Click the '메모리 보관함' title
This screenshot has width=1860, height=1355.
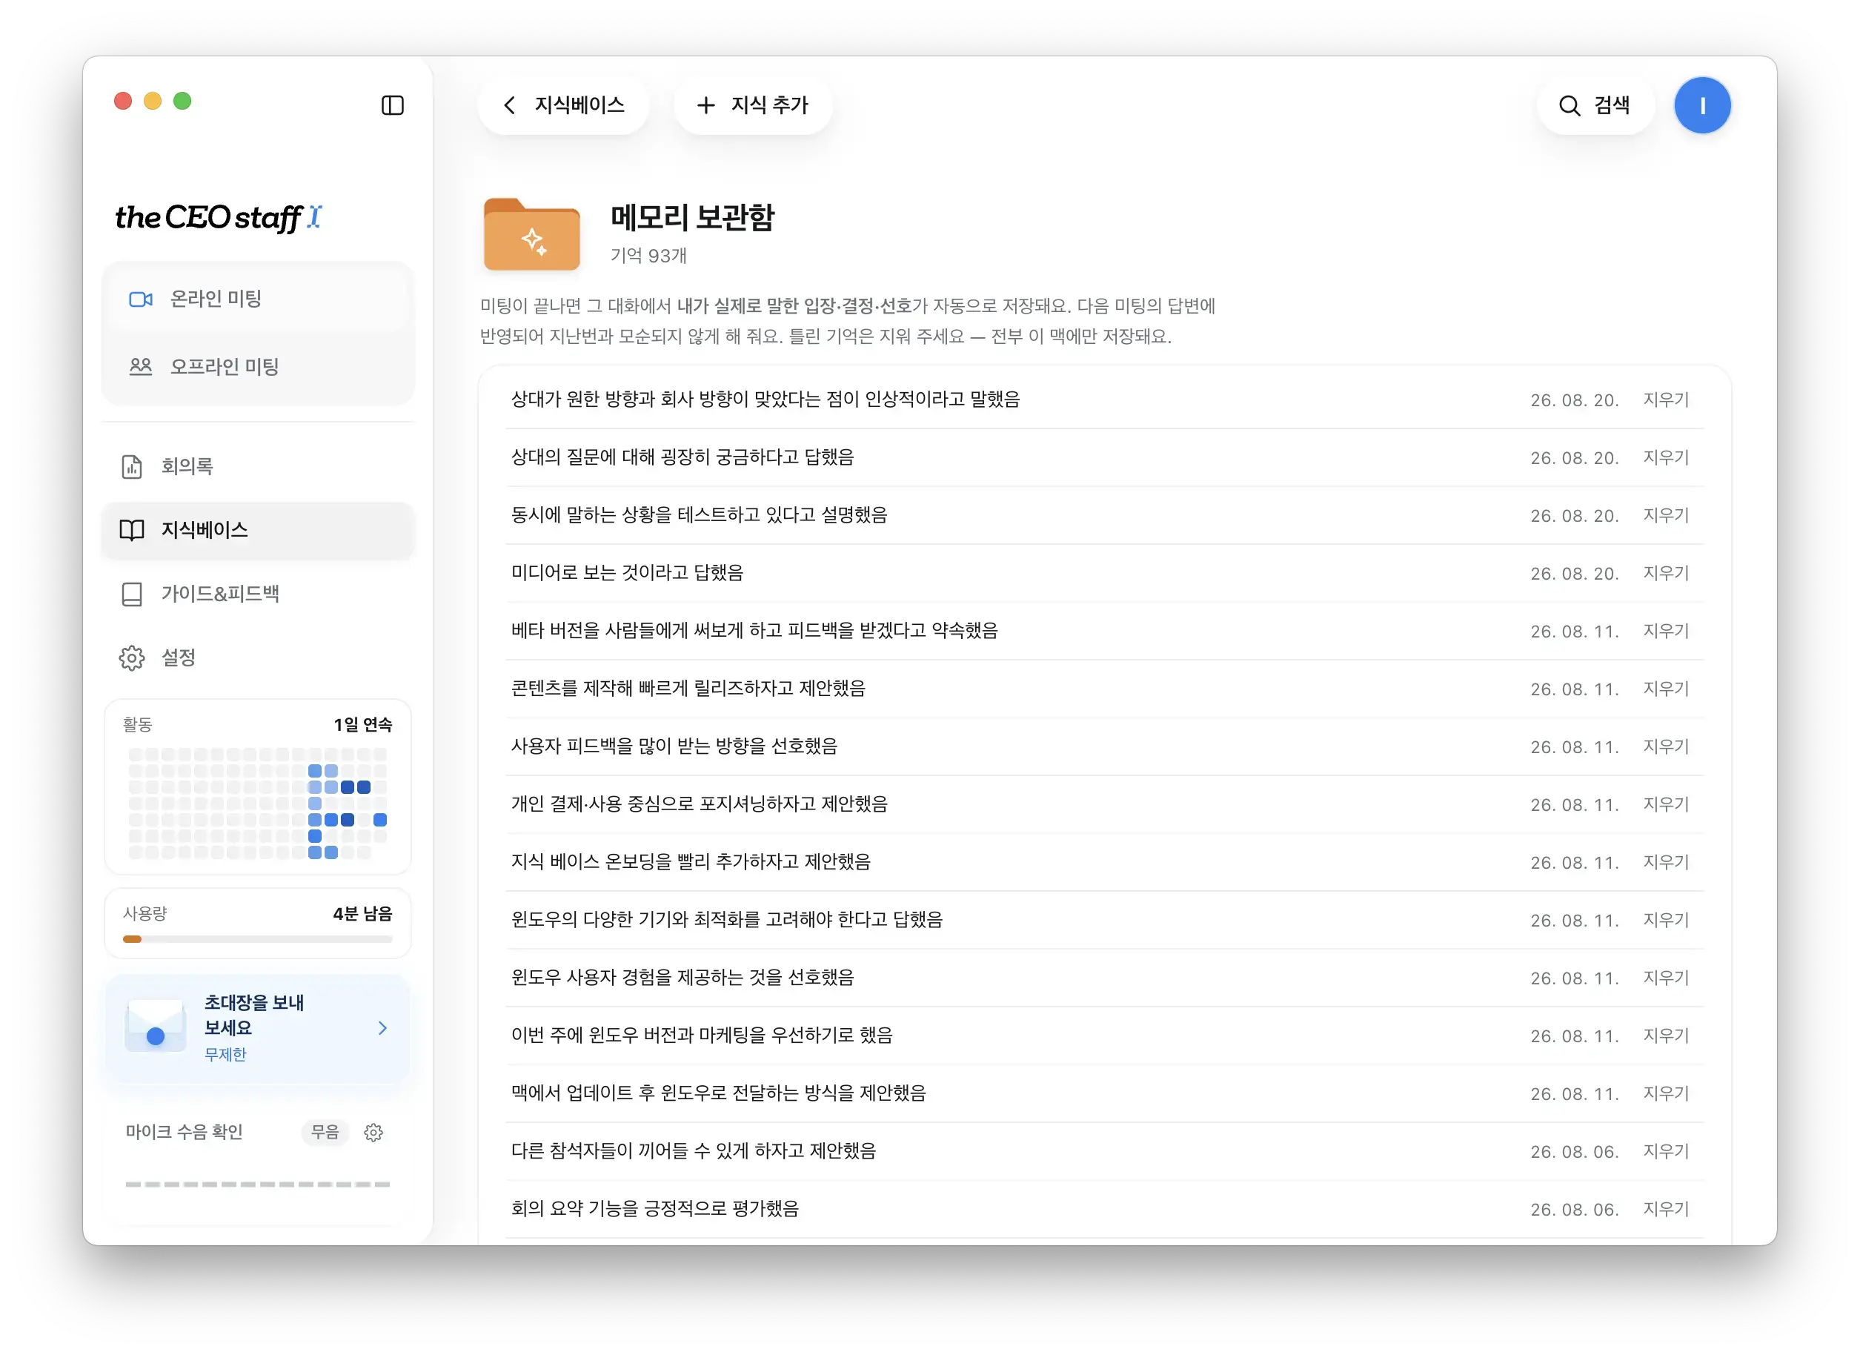point(692,217)
